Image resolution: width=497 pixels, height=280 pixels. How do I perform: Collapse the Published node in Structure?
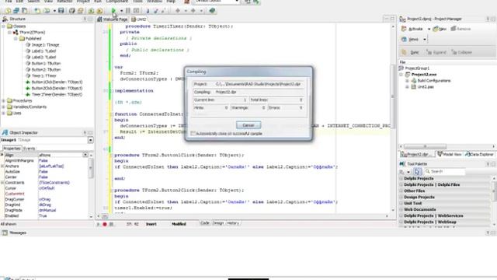pos(16,39)
